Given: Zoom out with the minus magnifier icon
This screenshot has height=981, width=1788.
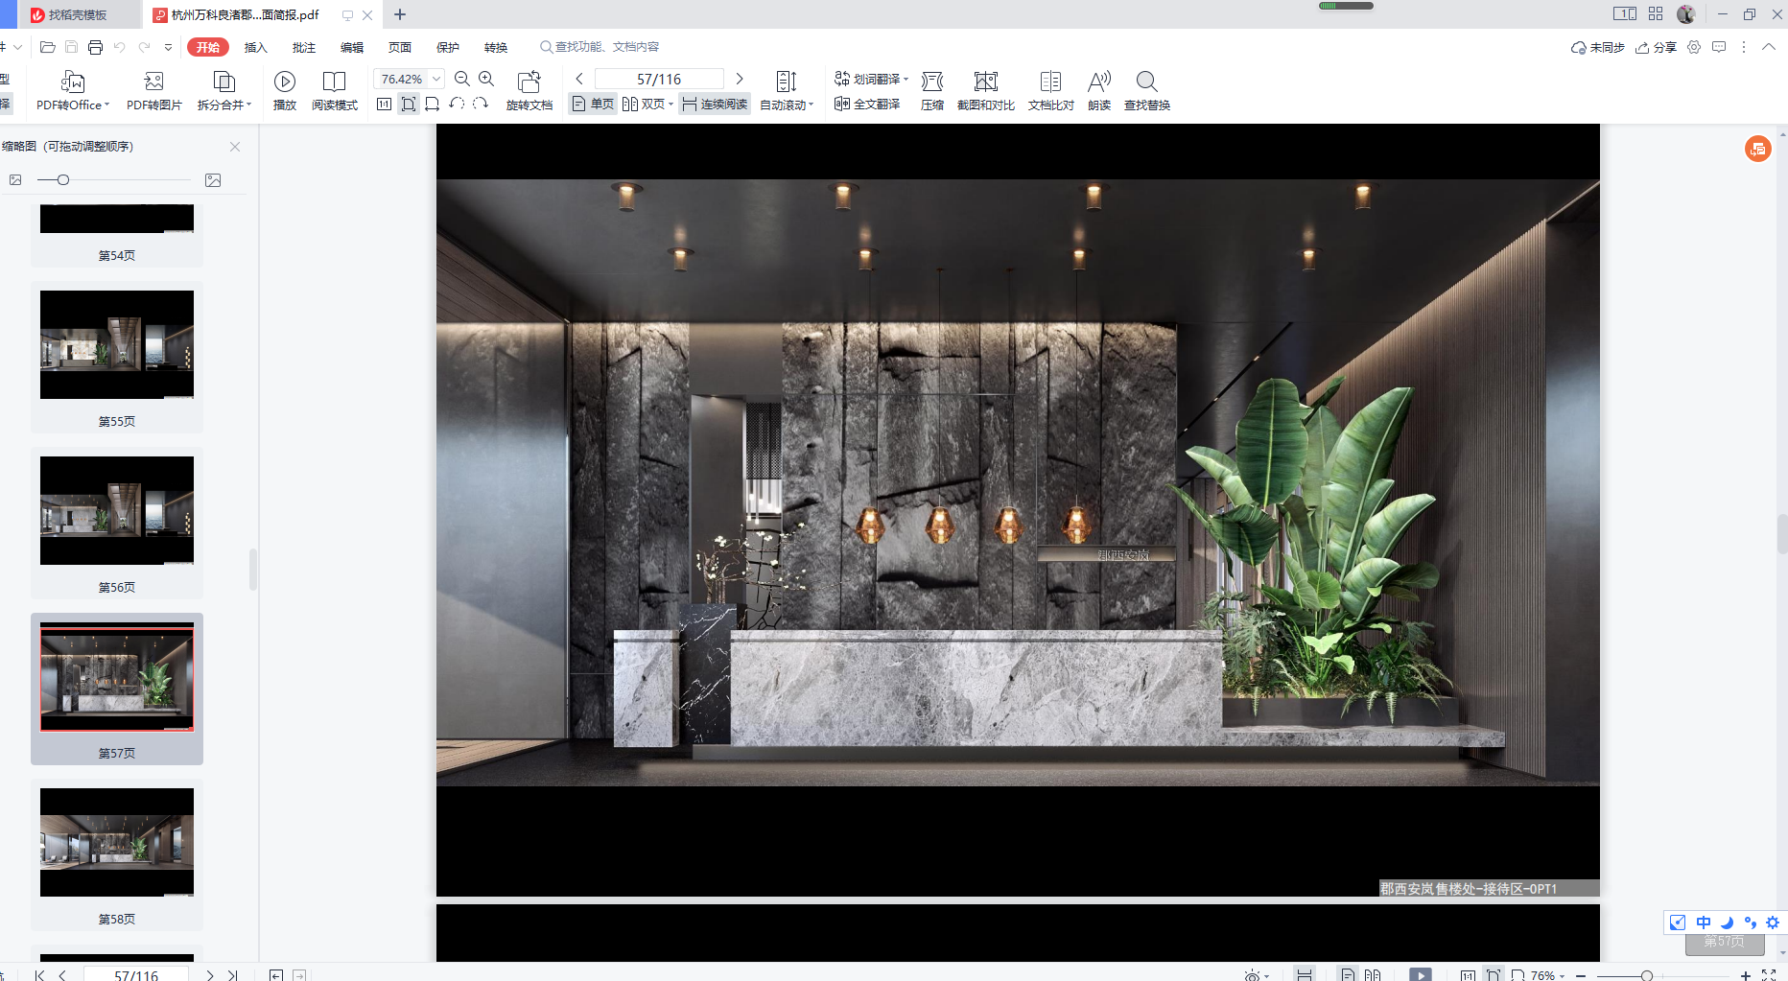Looking at the screenshot, I should point(462,79).
